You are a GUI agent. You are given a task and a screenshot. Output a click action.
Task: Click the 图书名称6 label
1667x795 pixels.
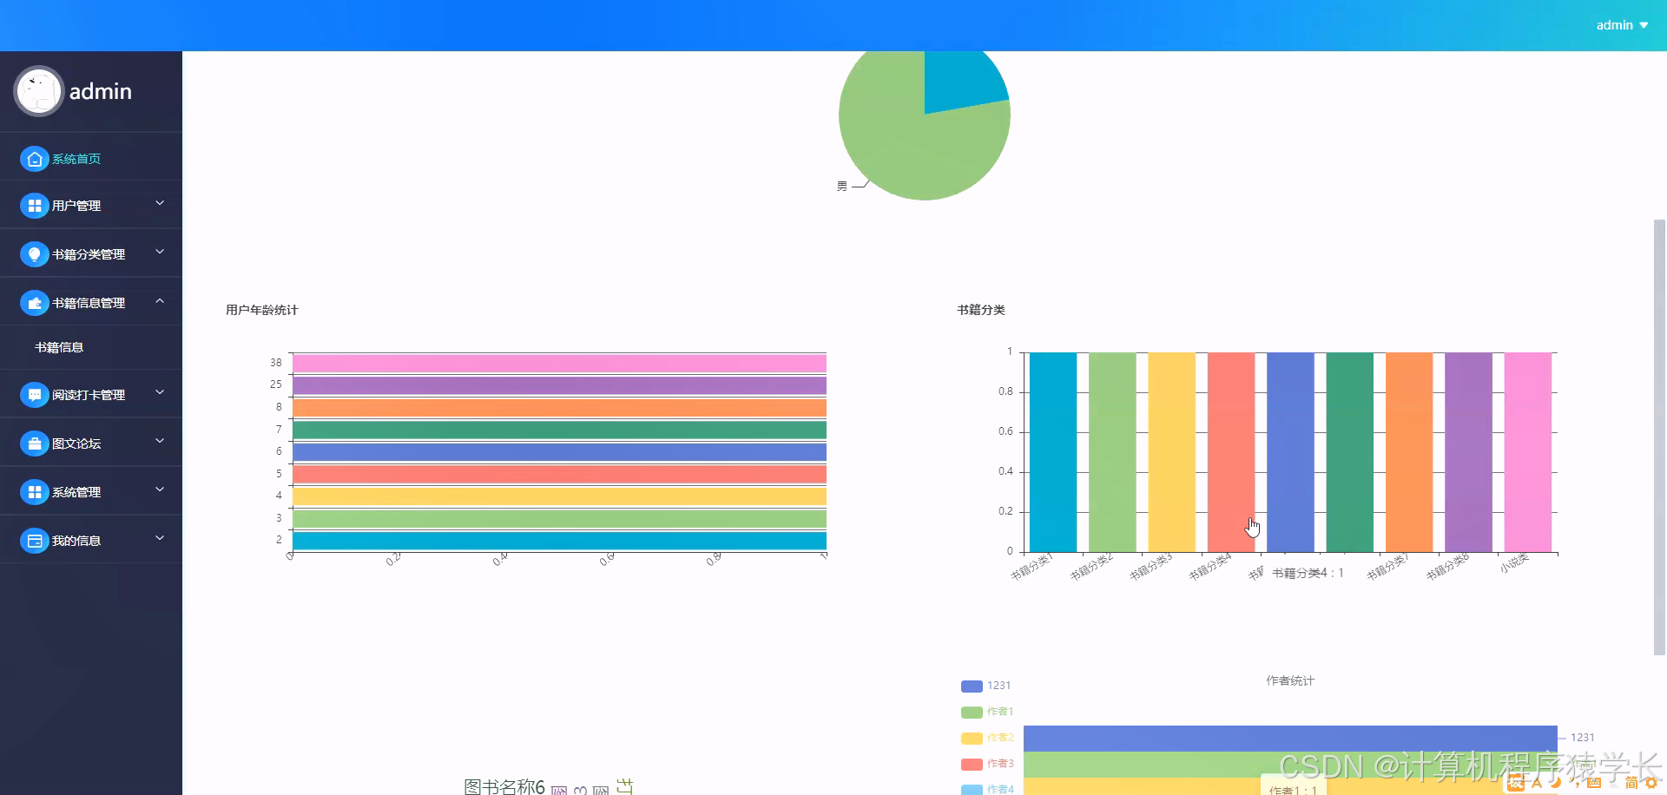point(504,786)
